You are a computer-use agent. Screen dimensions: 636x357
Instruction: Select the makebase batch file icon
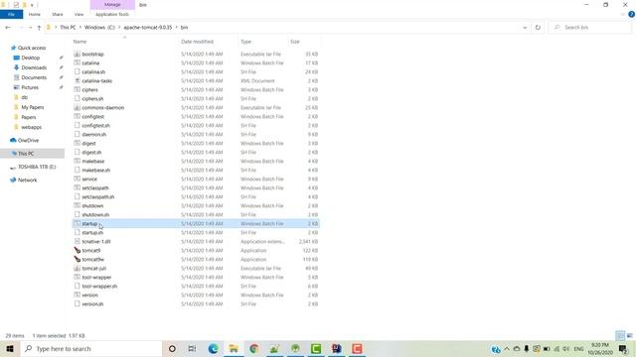78,161
